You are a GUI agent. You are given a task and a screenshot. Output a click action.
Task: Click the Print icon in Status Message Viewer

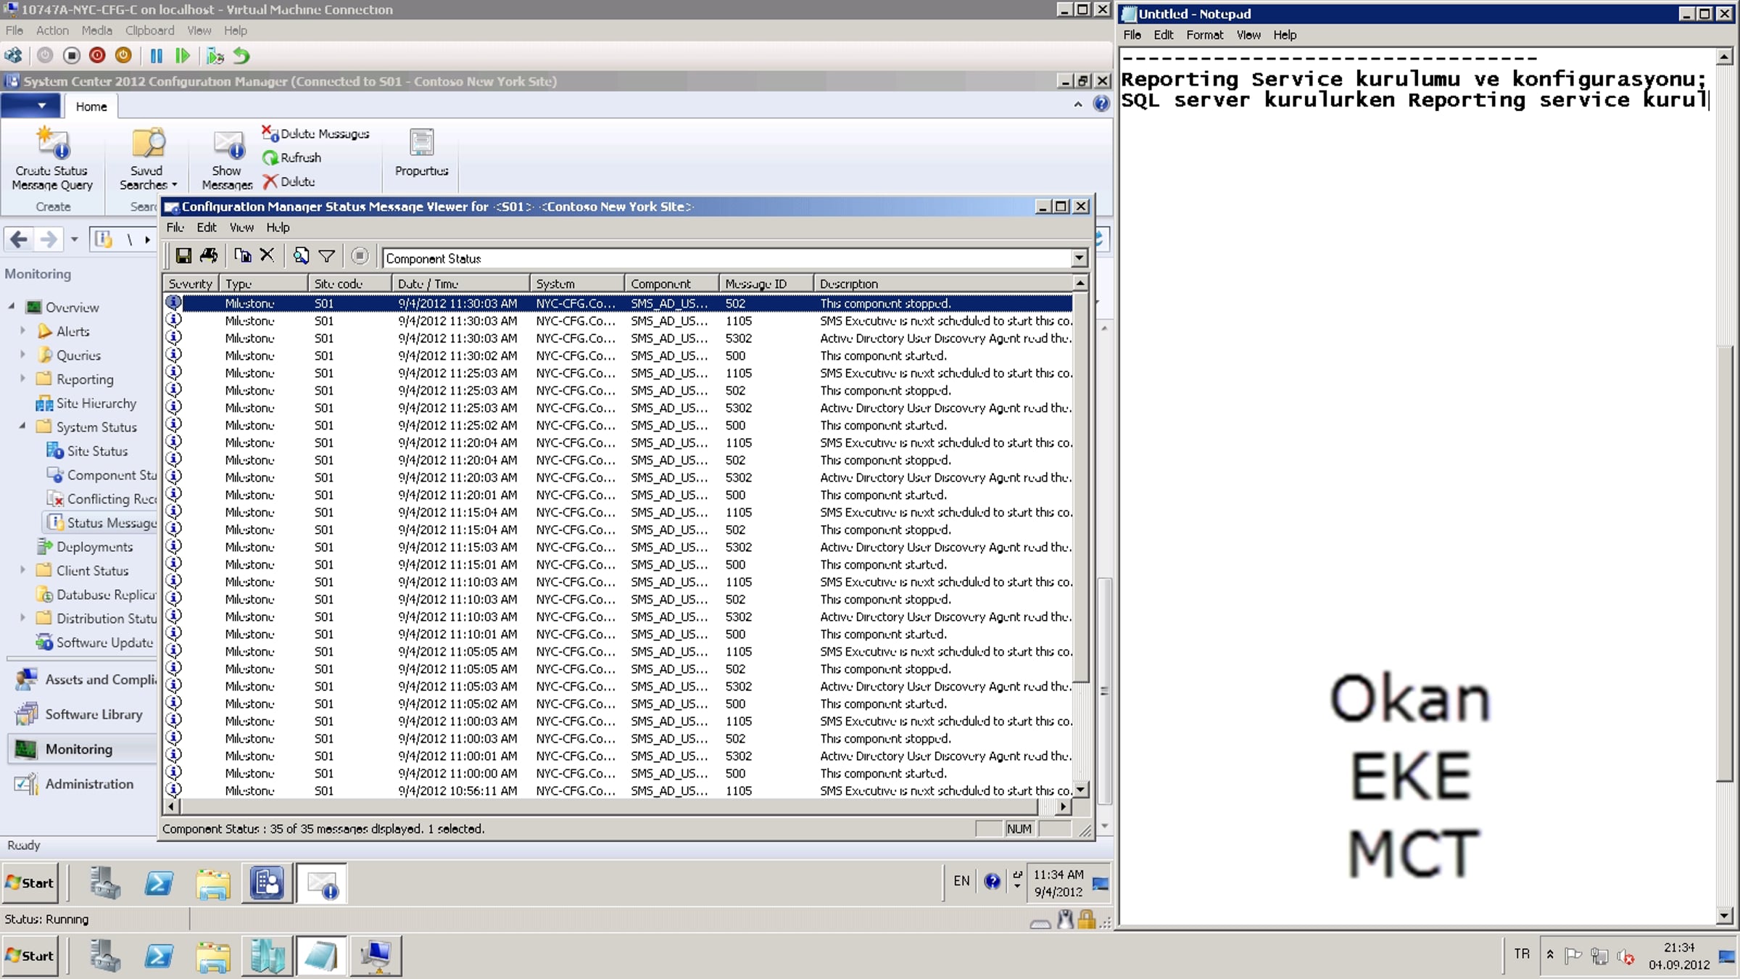pyautogui.click(x=209, y=256)
